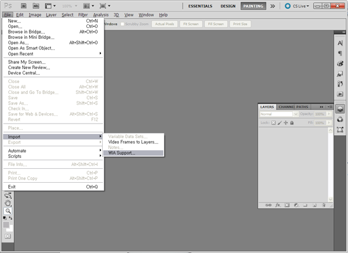The image size is (348, 253).
Task: Open the 3D menu
Action: point(117,15)
